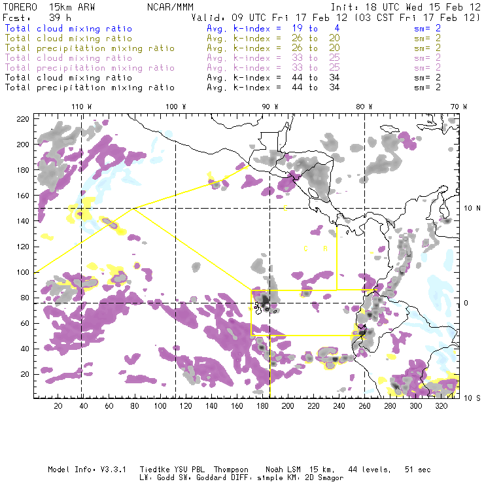Screen dimensions: 484x484
Task: Click the "320" horizontal axis tick label
Action: coord(441,406)
